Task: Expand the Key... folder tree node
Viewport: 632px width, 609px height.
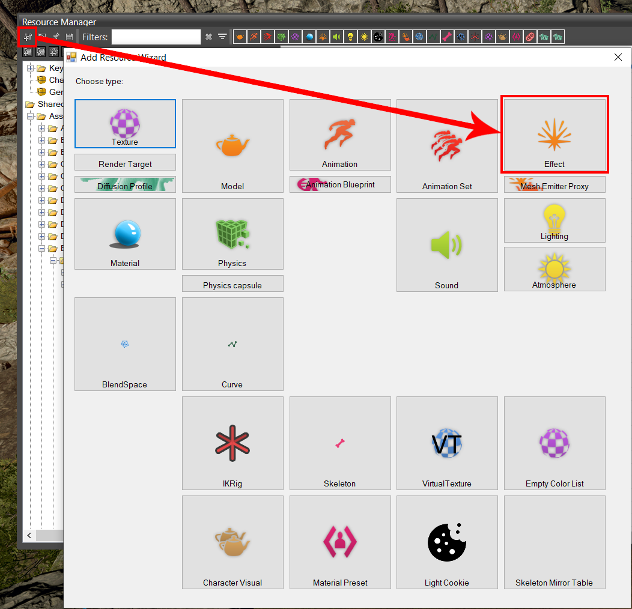Action: [x=30, y=68]
